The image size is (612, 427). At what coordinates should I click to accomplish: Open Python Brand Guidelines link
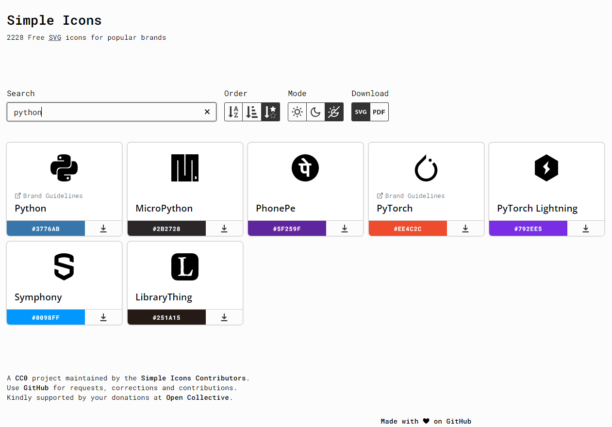click(49, 196)
